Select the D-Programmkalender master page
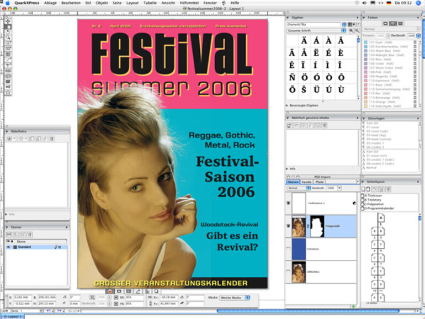This screenshot has height=319, width=425. pyautogui.click(x=378, y=209)
